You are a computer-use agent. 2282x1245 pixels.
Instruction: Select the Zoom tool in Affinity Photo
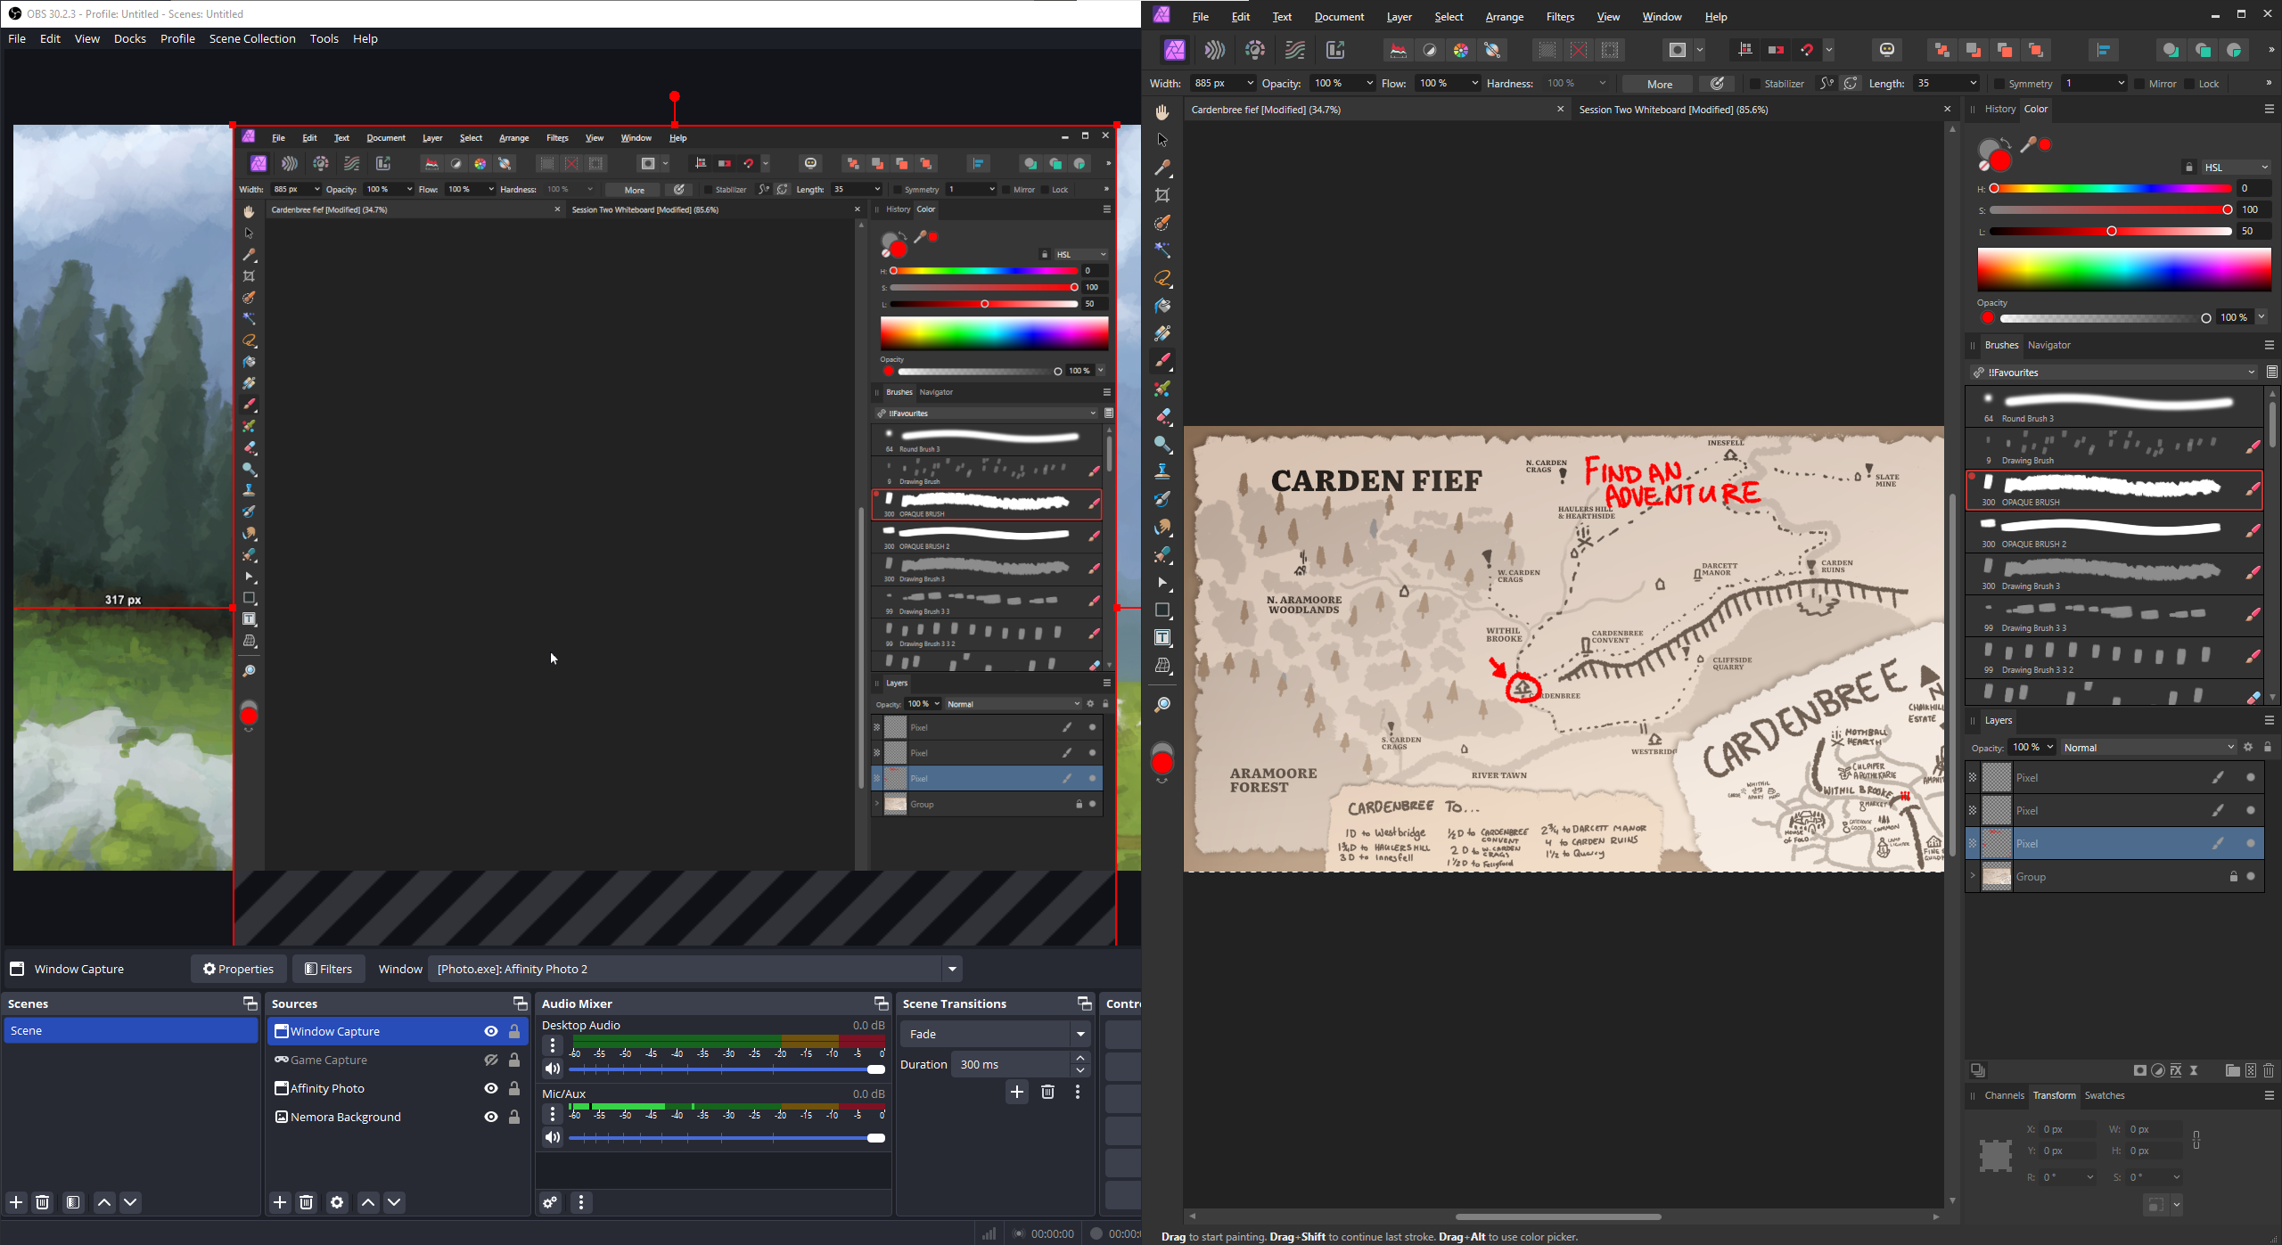1162,706
